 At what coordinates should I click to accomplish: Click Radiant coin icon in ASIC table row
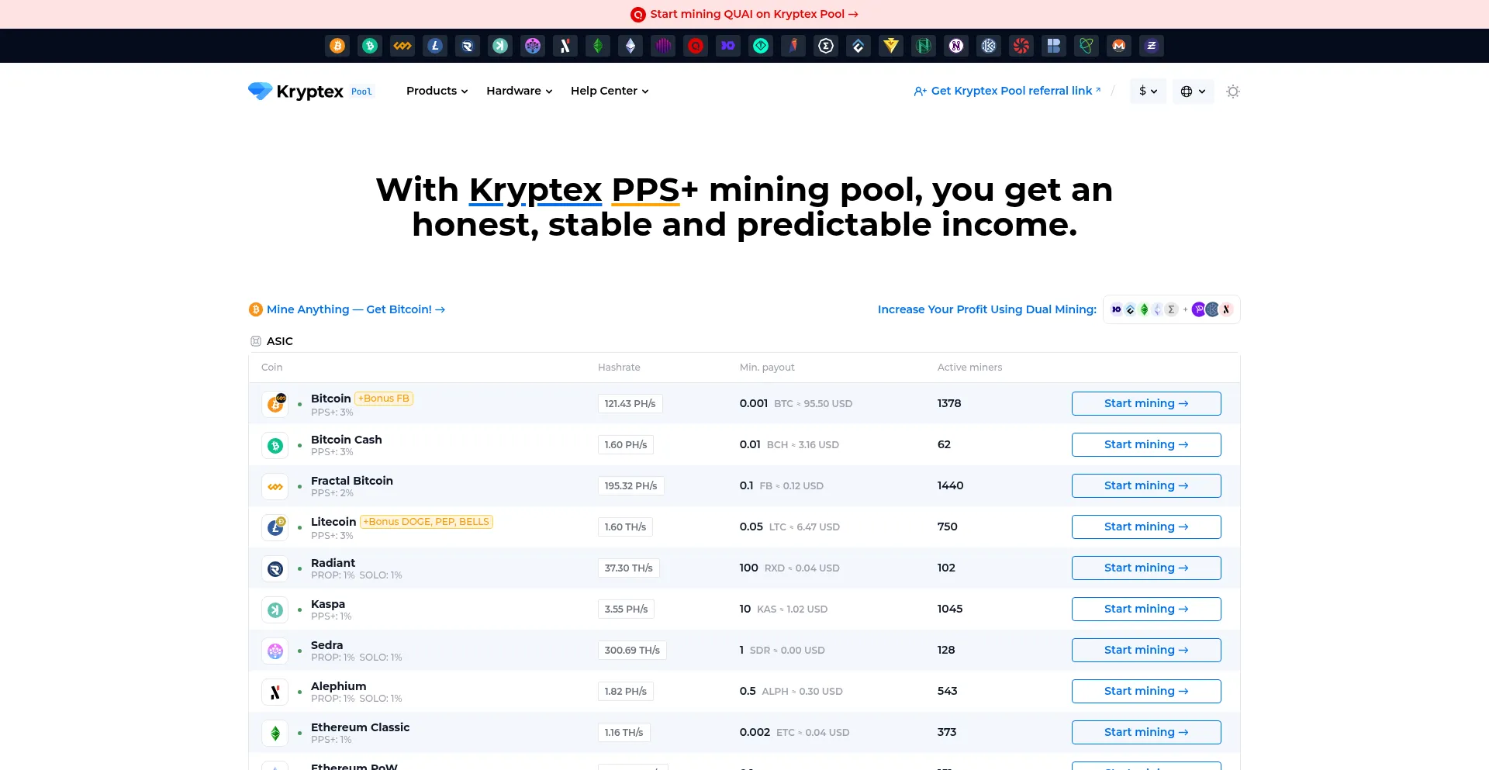275,568
